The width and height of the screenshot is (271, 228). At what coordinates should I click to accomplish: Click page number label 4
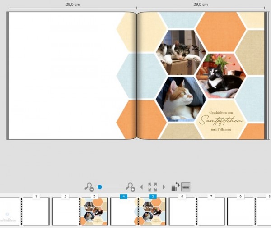[x=124, y=196]
